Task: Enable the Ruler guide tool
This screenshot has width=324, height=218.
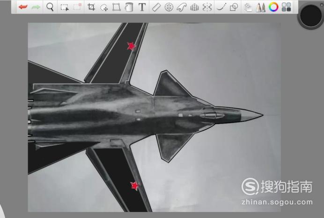Action: (x=156, y=7)
